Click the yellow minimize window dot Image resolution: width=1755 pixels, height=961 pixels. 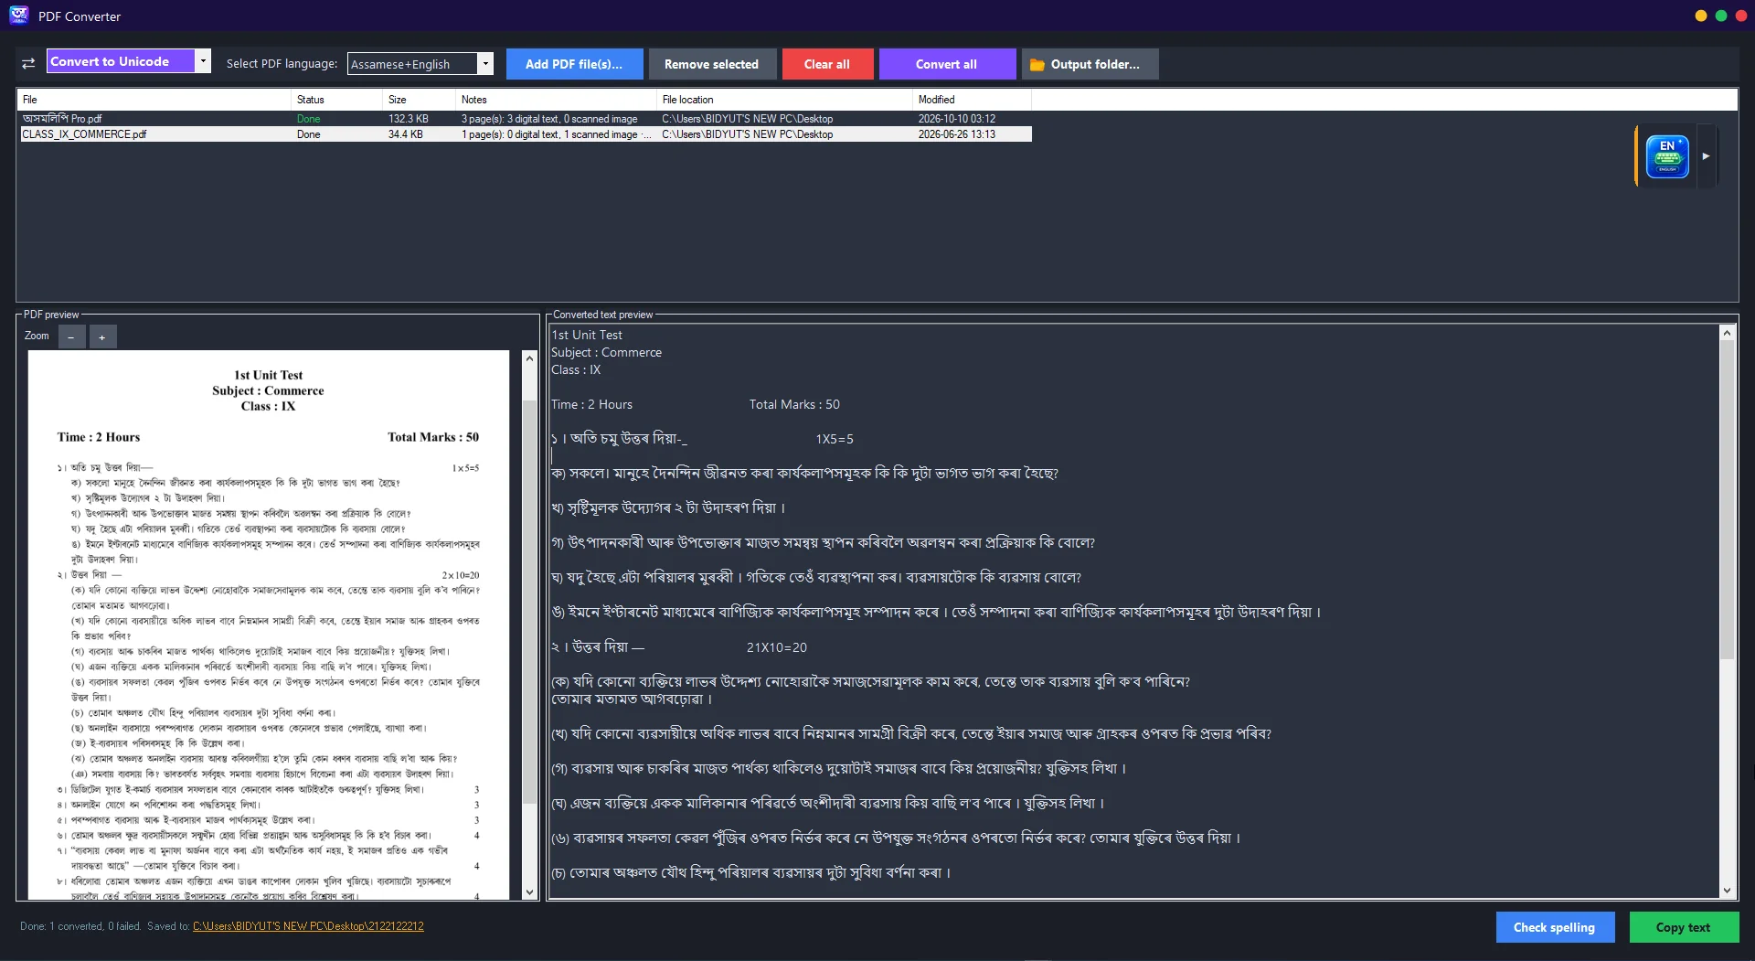click(1701, 16)
